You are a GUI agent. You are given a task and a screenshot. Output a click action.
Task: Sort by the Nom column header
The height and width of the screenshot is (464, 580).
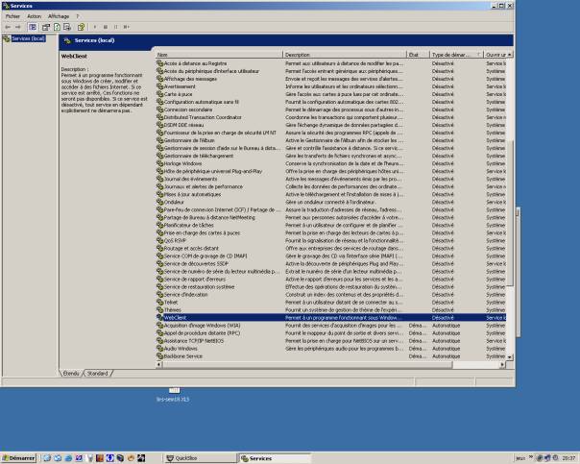(x=219, y=55)
